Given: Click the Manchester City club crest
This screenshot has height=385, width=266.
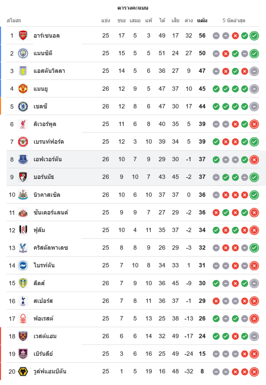Looking at the screenshot, I should pos(23,54).
